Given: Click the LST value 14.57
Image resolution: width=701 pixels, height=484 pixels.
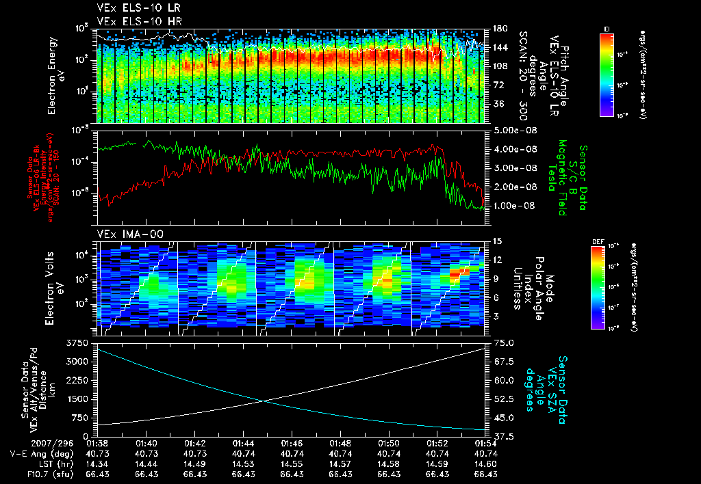Looking at the screenshot, I should (340, 464).
